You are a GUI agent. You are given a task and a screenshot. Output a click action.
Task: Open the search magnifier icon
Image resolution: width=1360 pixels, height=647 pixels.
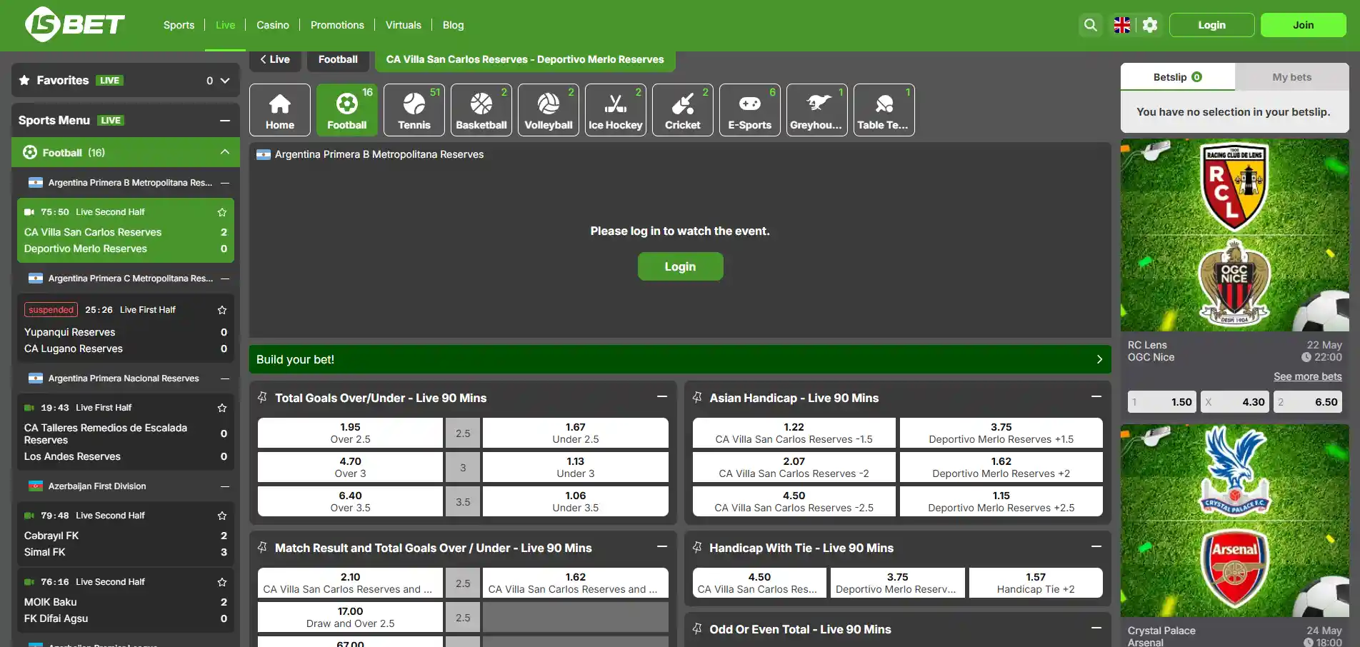pos(1090,25)
